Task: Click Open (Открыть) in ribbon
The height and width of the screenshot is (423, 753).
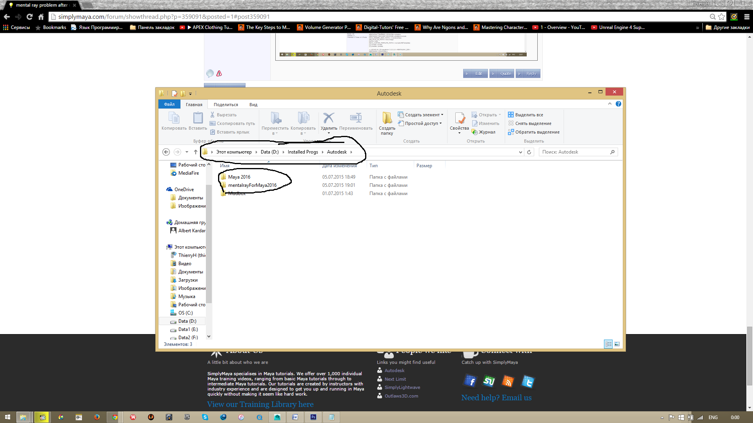Action: (486, 115)
